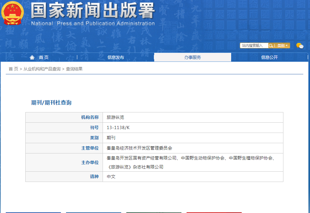Click the 中文 language value cell
The height and width of the screenshot is (213, 310).
pos(111,176)
